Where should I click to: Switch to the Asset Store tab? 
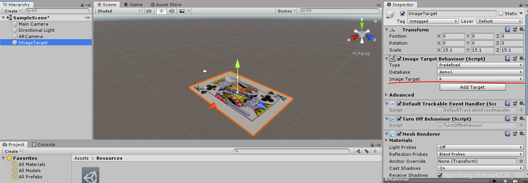click(x=166, y=4)
